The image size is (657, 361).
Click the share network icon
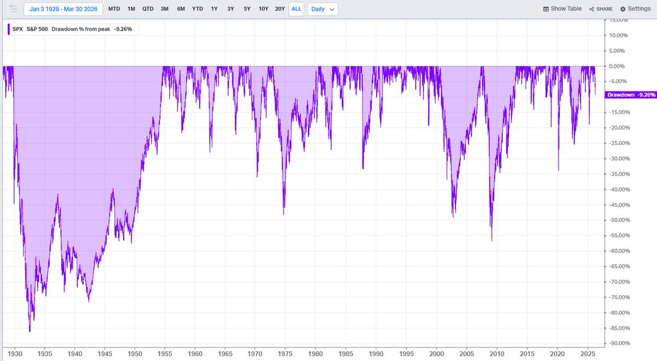[x=592, y=9]
